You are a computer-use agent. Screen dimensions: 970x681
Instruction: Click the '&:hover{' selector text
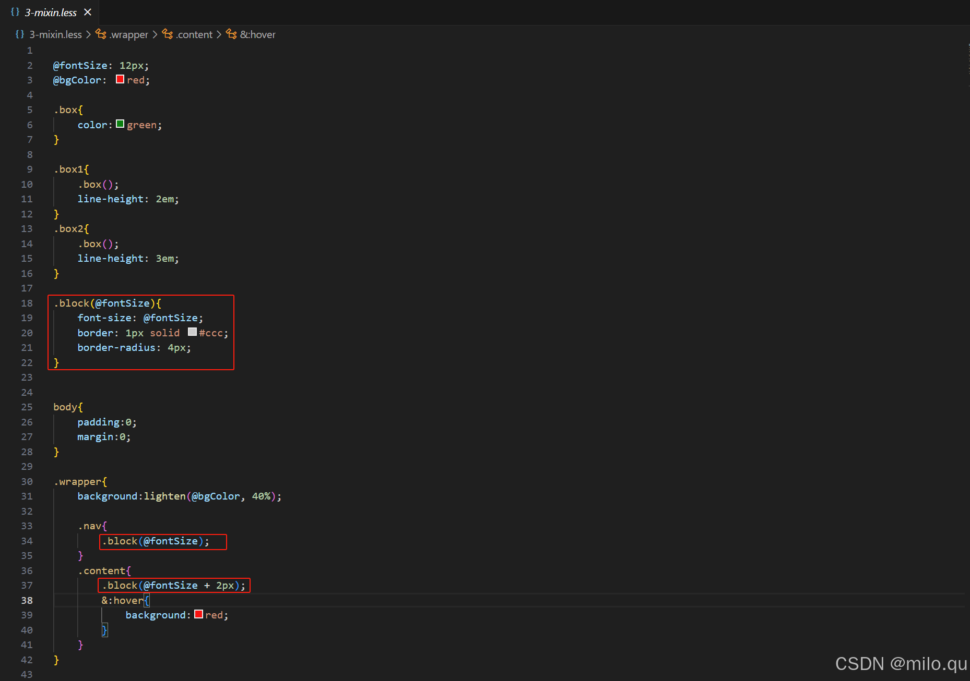[x=125, y=601]
